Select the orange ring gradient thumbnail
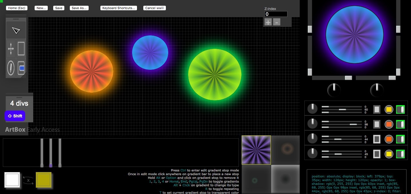Image resolution: width=411 pixels, height=194 pixels. 285,150
